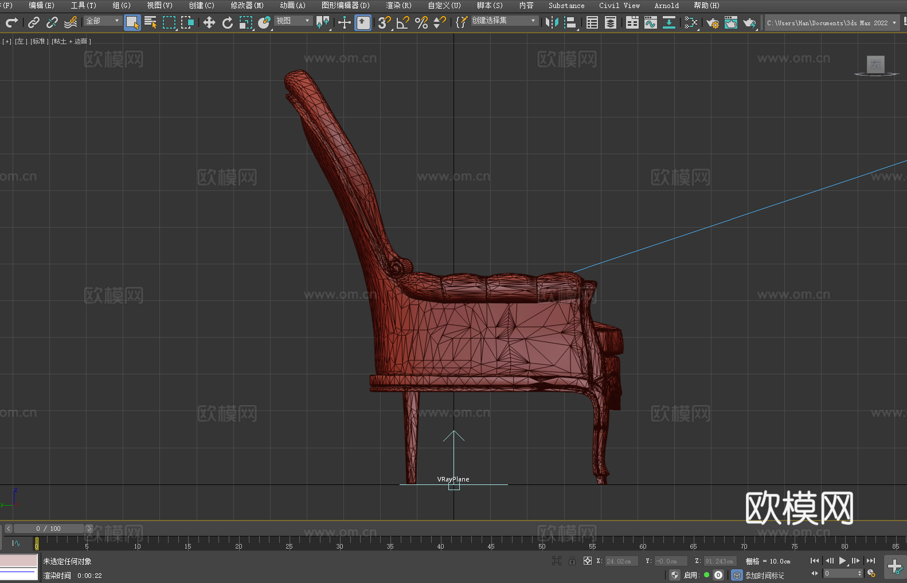Toggle the Ribbon display icon
The image size is (907, 583).
(632, 22)
